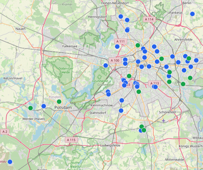Select the A 115 motorway shield
Viewport: 203px width, 170px height.
coord(71,140)
